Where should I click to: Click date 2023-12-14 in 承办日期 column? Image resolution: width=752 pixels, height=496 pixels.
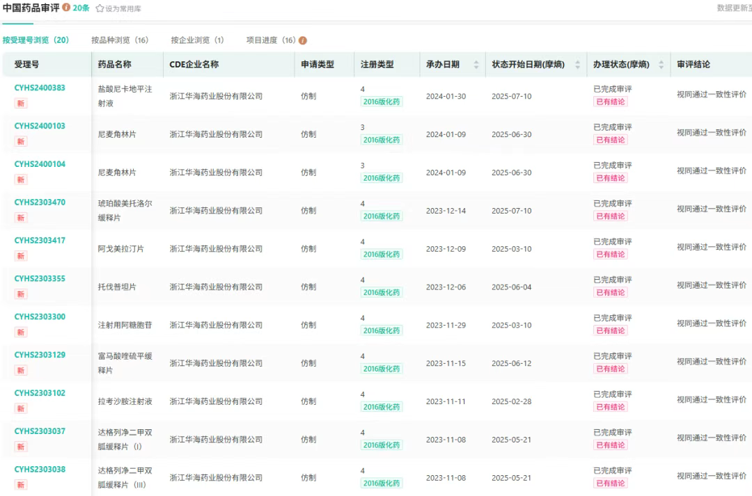pos(446,211)
